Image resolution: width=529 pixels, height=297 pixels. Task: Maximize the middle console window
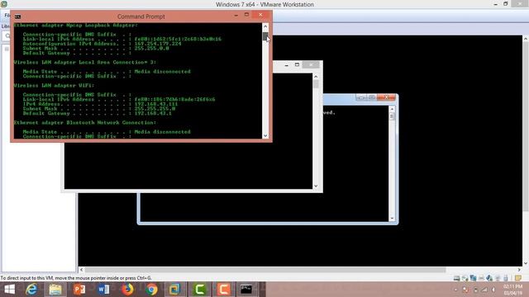297,64
